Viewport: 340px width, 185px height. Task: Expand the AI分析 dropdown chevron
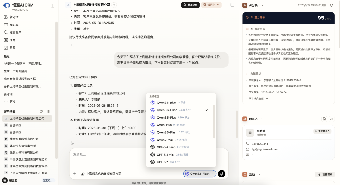(262, 5)
